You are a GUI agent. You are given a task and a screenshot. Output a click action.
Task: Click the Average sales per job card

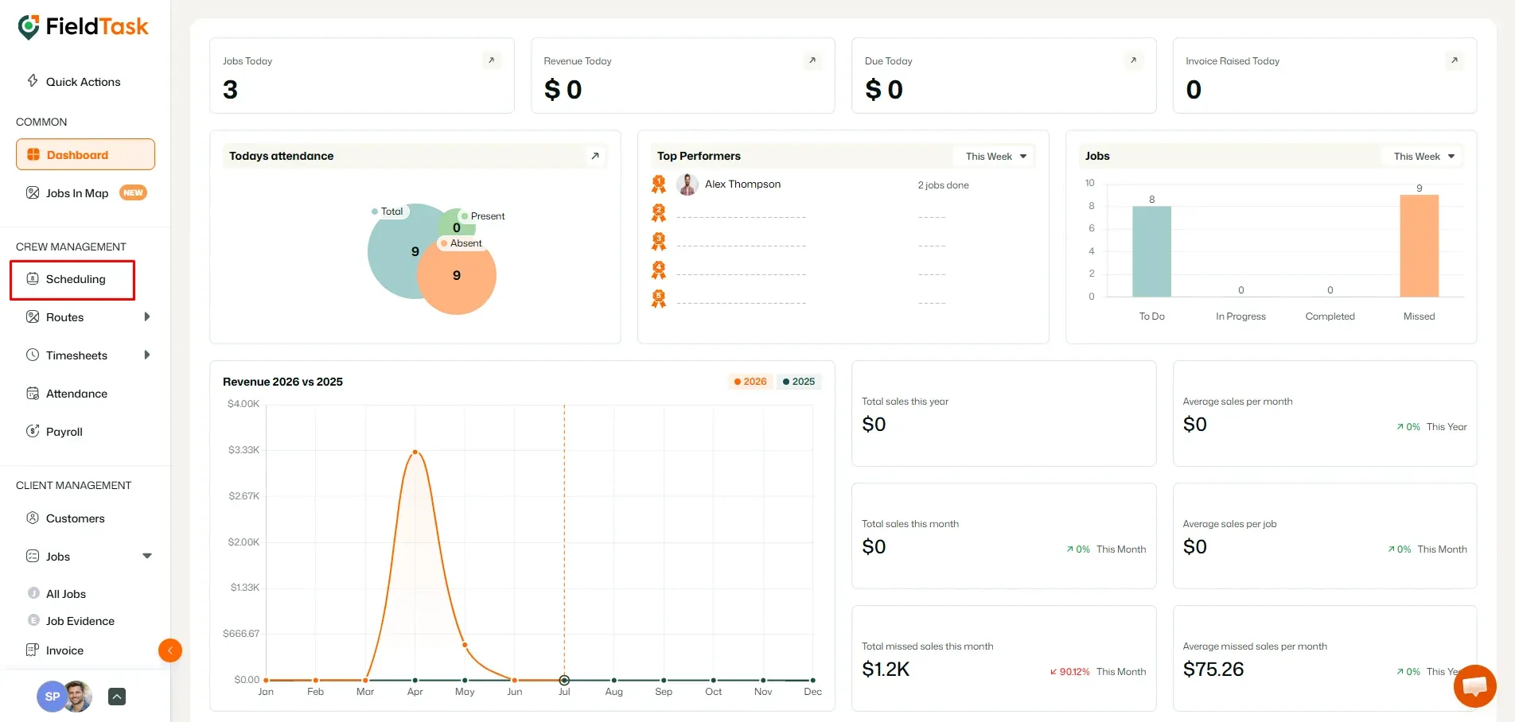tap(1325, 536)
